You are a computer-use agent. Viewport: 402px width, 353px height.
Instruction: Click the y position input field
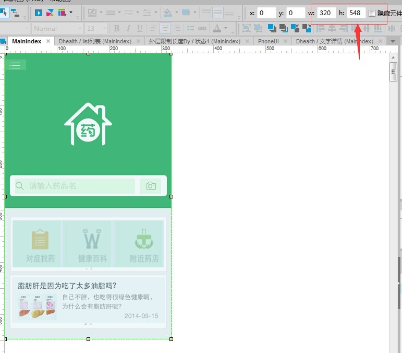pos(296,13)
